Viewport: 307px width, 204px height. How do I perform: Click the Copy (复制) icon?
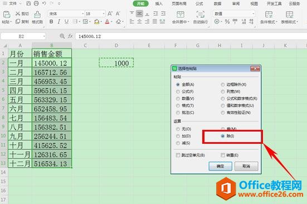coord(18,21)
